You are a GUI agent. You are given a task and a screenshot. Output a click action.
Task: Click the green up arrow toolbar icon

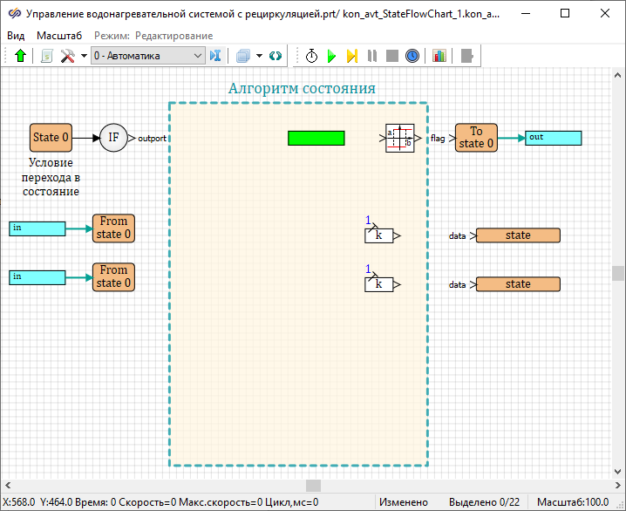20,56
